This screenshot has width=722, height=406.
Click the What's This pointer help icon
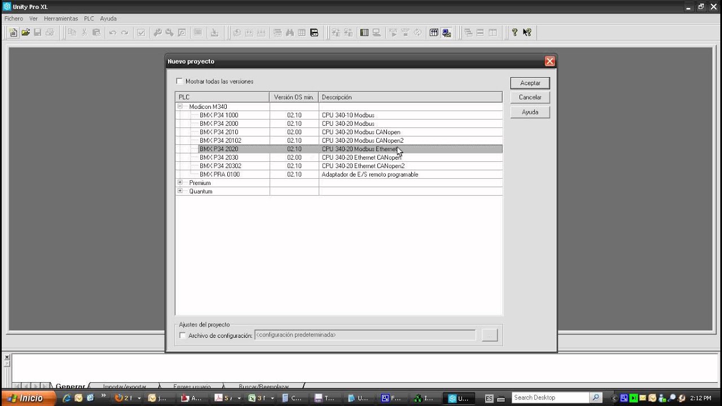tap(527, 33)
